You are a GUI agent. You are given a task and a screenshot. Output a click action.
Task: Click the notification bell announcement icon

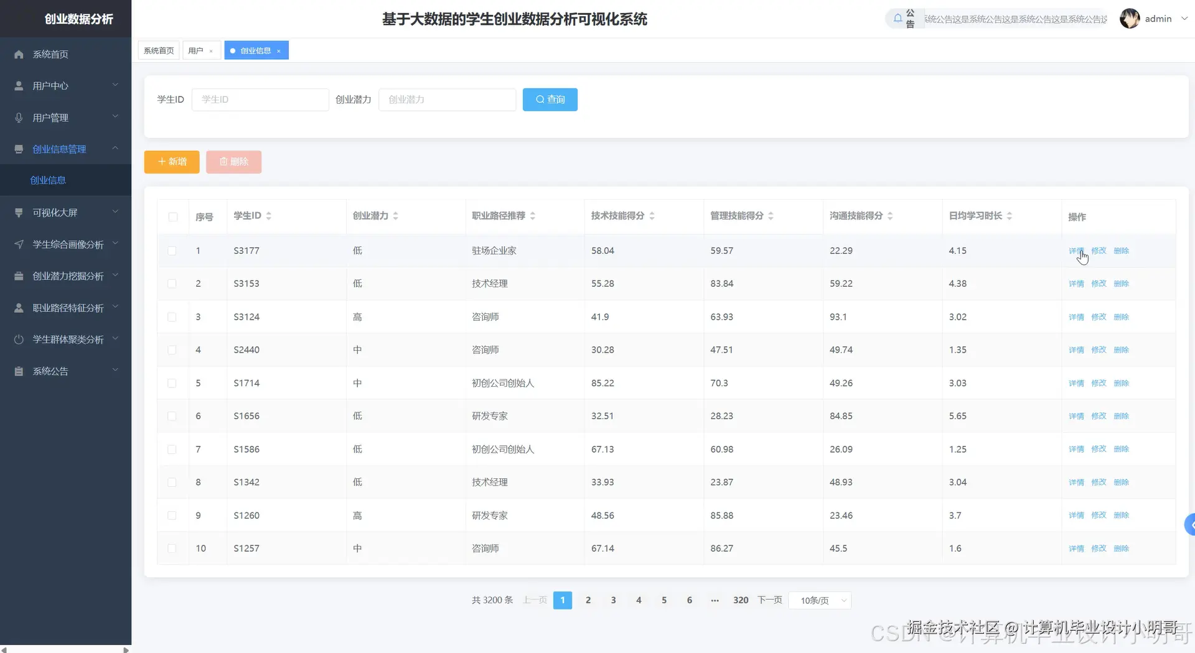pyautogui.click(x=897, y=18)
